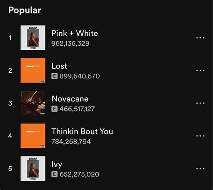Click the Popular section heading
The image size is (213, 190).
(x=24, y=10)
